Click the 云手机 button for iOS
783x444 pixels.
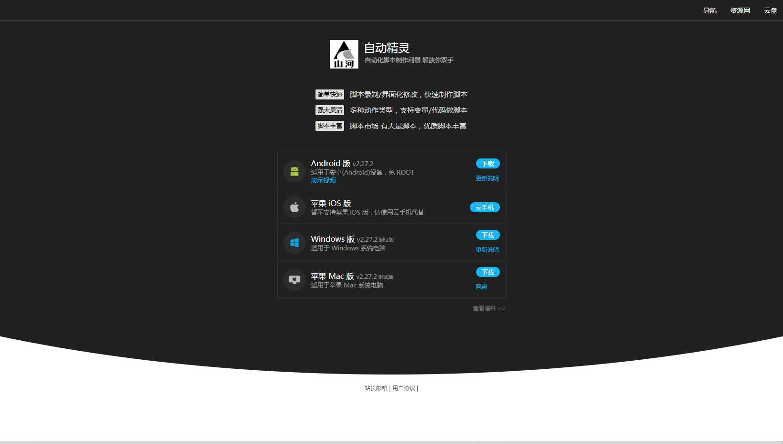(x=485, y=207)
